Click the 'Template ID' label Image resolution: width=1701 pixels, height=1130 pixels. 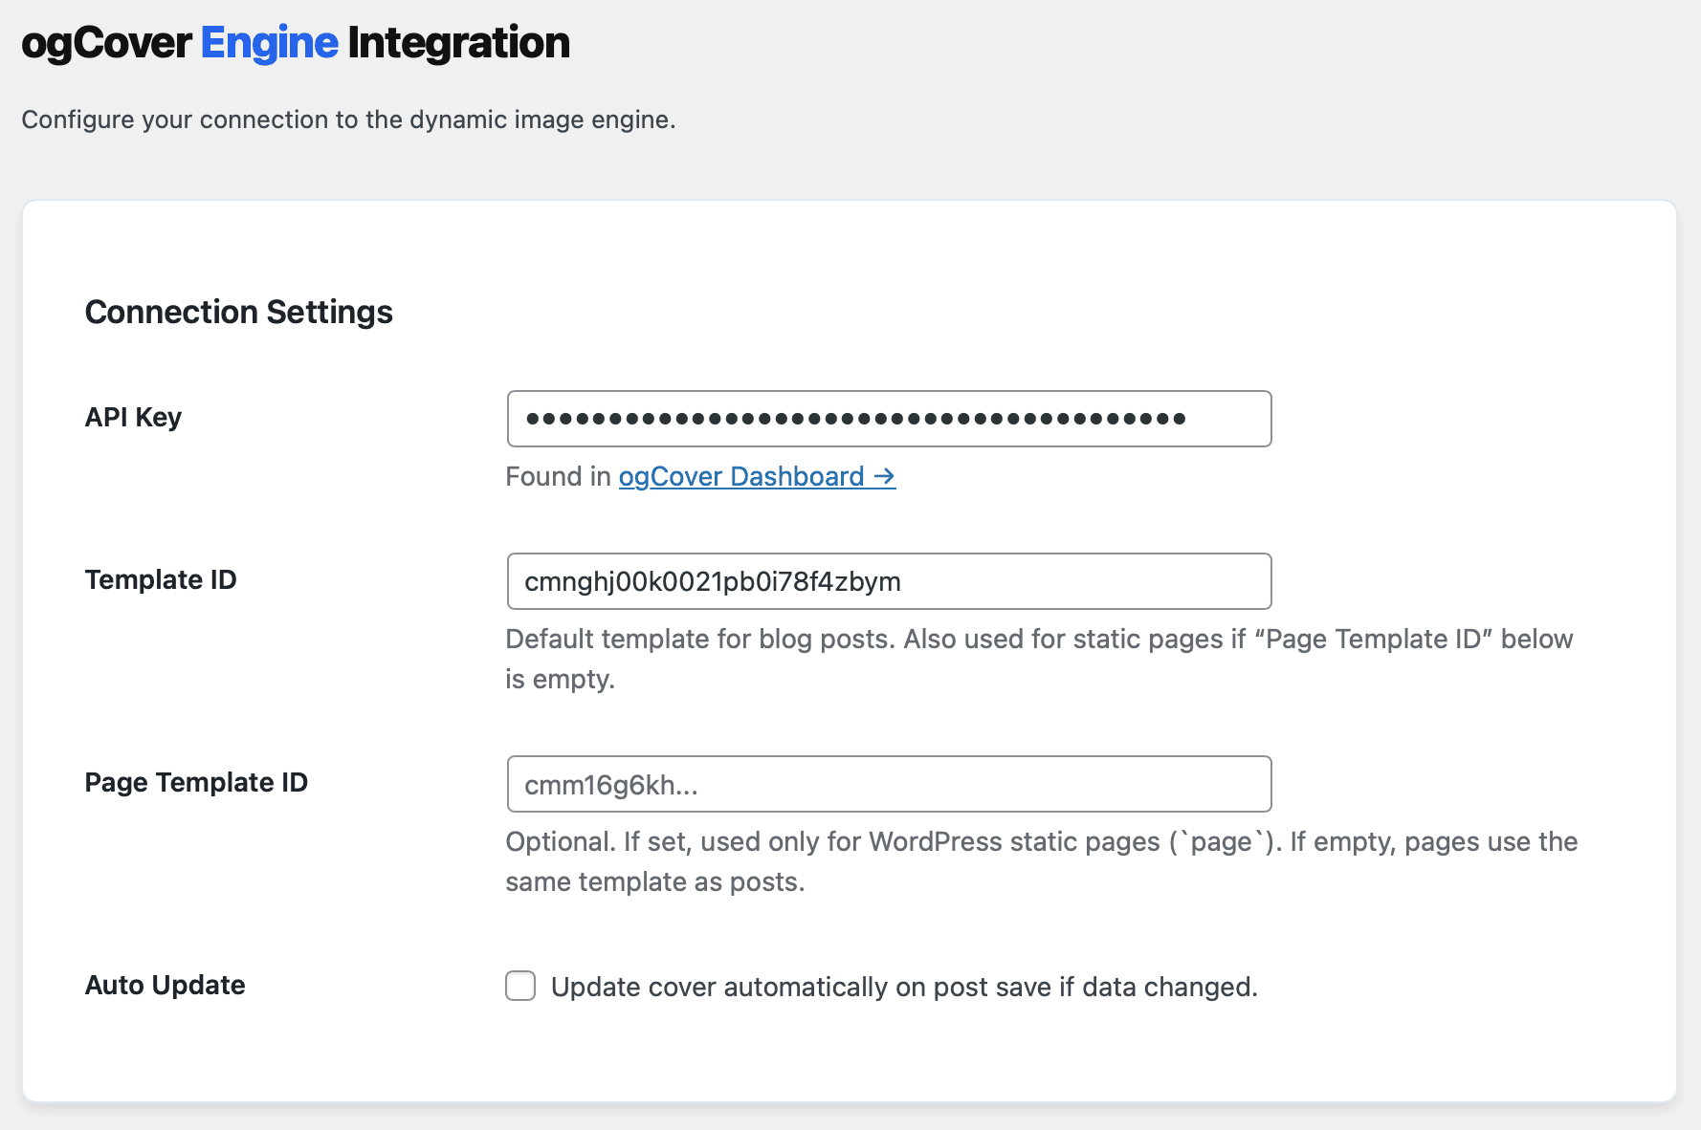pos(161,579)
